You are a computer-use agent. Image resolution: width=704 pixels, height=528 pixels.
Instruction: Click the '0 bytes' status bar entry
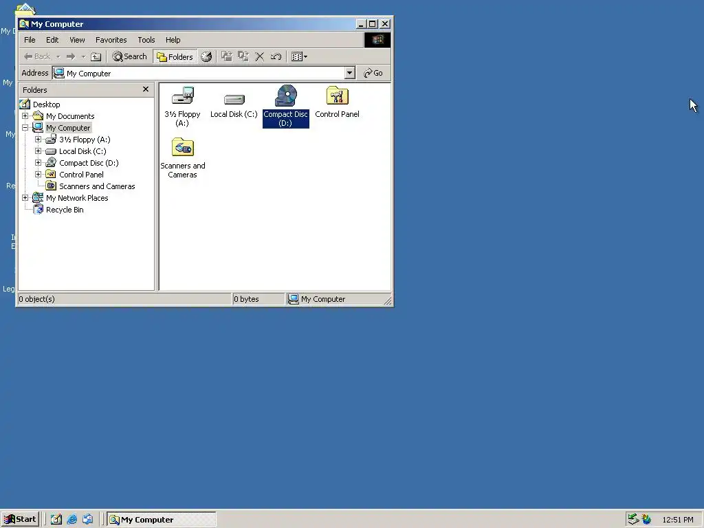pos(246,299)
